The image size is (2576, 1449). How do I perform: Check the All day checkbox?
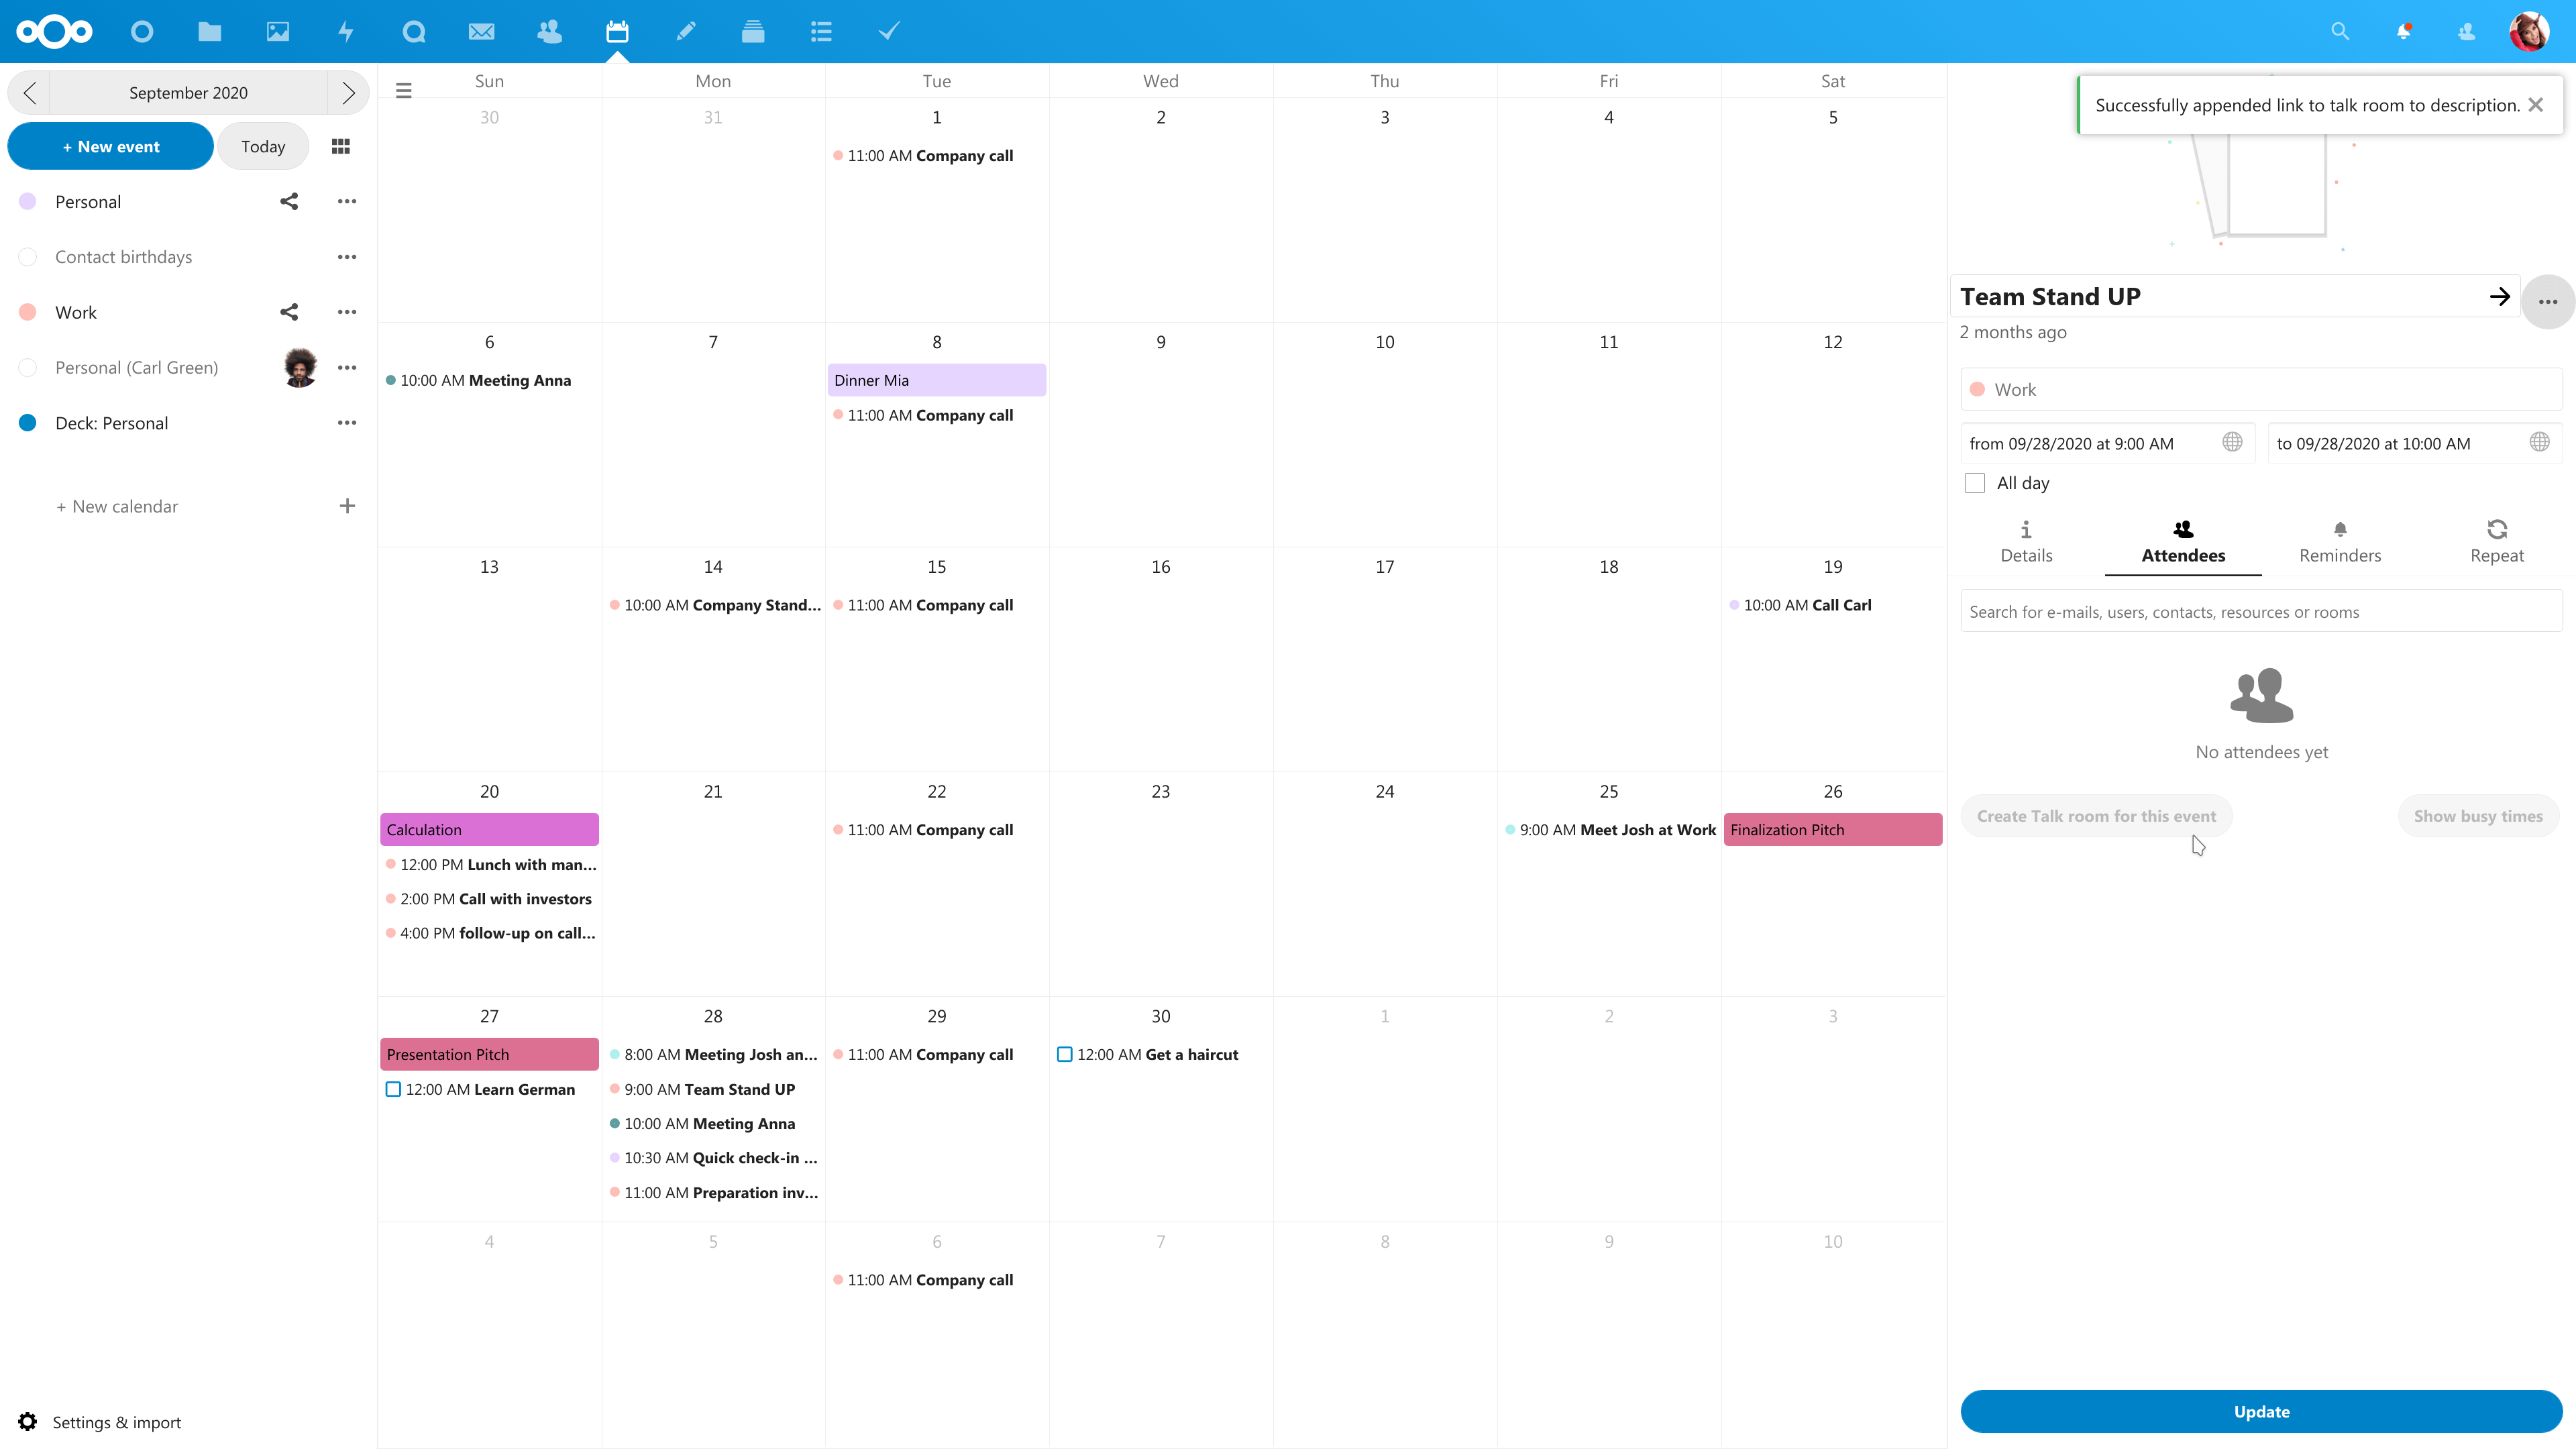click(x=1975, y=483)
